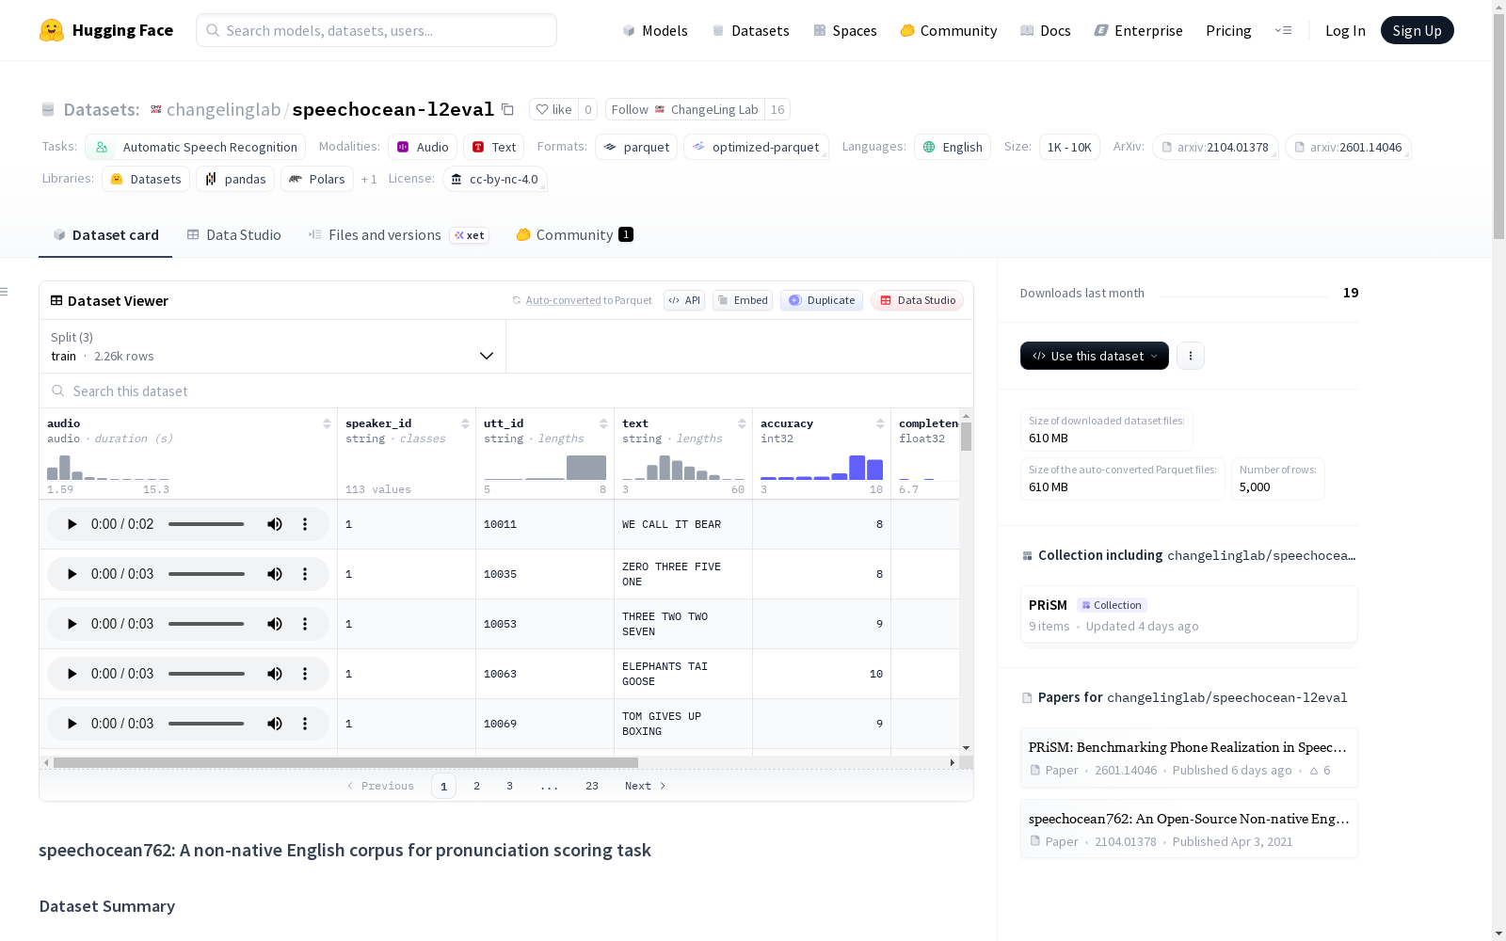This screenshot has height=941, width=1506.
Task: Open audio options menu for row 10011
Action: tap(305, 524)
